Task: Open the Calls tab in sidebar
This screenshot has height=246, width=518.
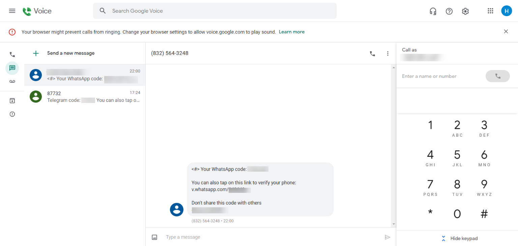Action: tap(12, 55)
